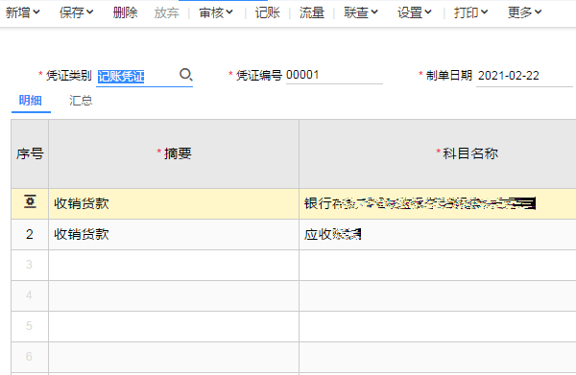The image size is (576, 375).
Task: Expand the 更多 menu
Action: pos(524,12)
